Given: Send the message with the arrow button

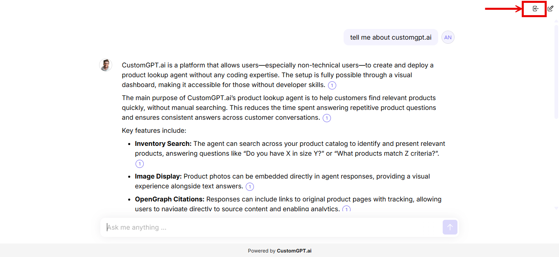Looking at the screenshot, I should (450, 227).
